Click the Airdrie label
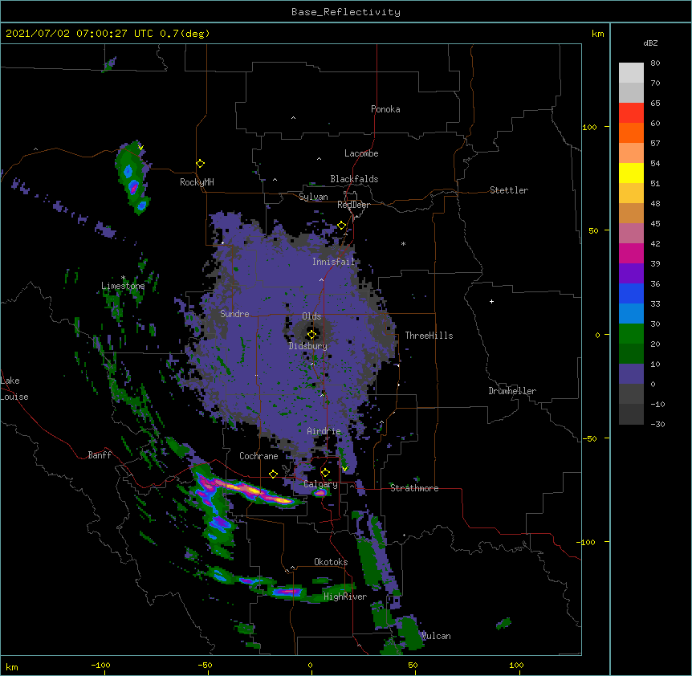The width and height of the screenshot is (692, 676). (324, 431)
